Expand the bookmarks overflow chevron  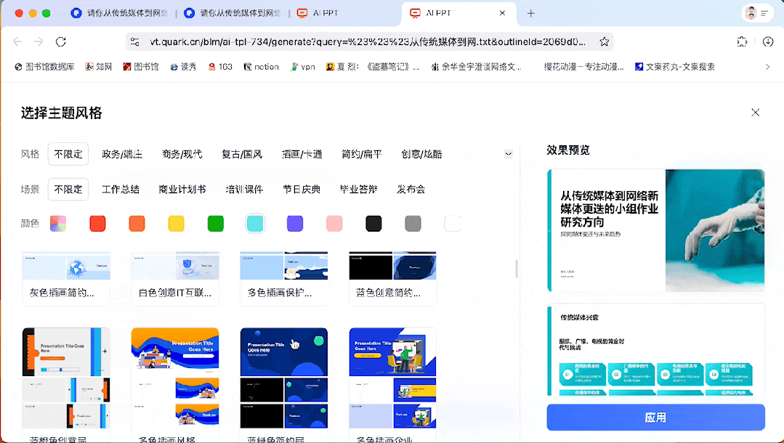pos(769,66)
